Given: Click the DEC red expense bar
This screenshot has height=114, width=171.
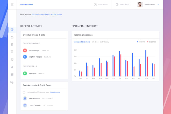Looking at the screenshot, I should point(154,70).
